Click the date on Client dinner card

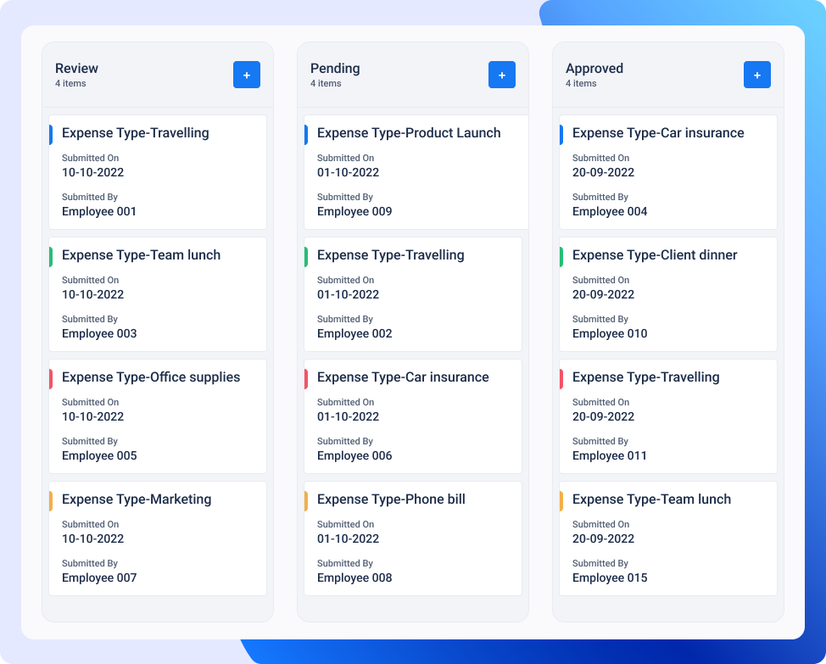603,294
